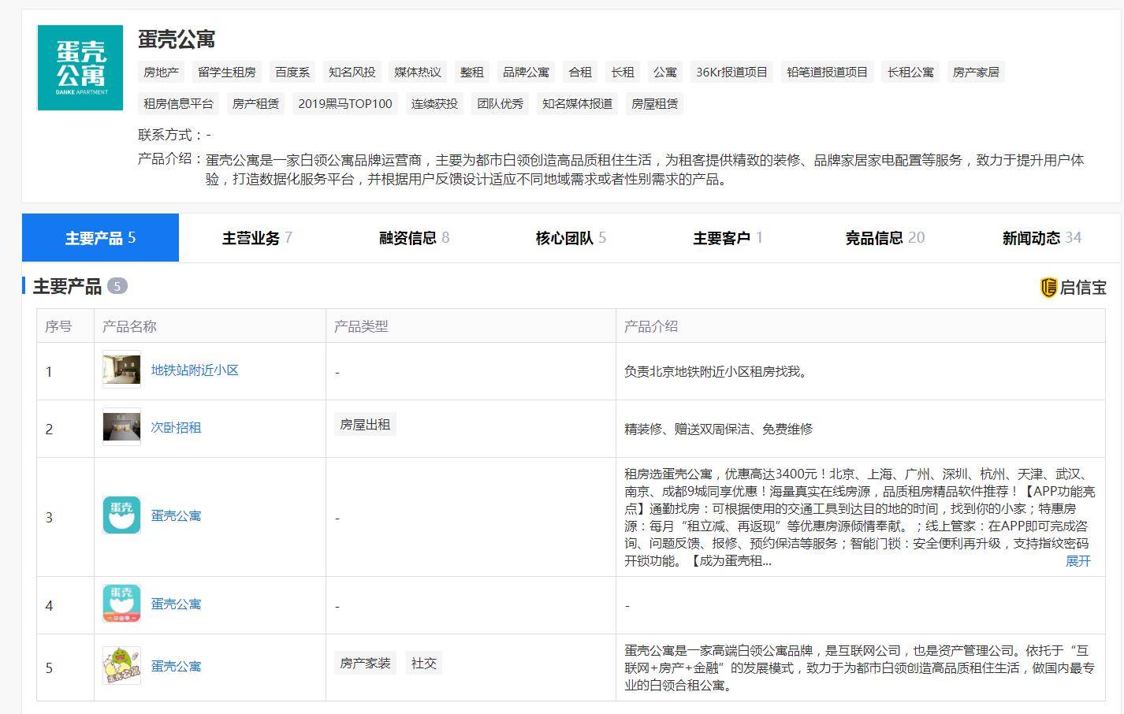Click the count badge beside 主要产品 heading
This screenshot has height=714, width=1124.
coord(117,286)
